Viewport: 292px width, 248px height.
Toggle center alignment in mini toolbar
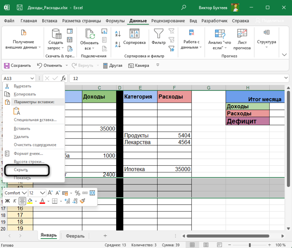(x=22, y=201)
